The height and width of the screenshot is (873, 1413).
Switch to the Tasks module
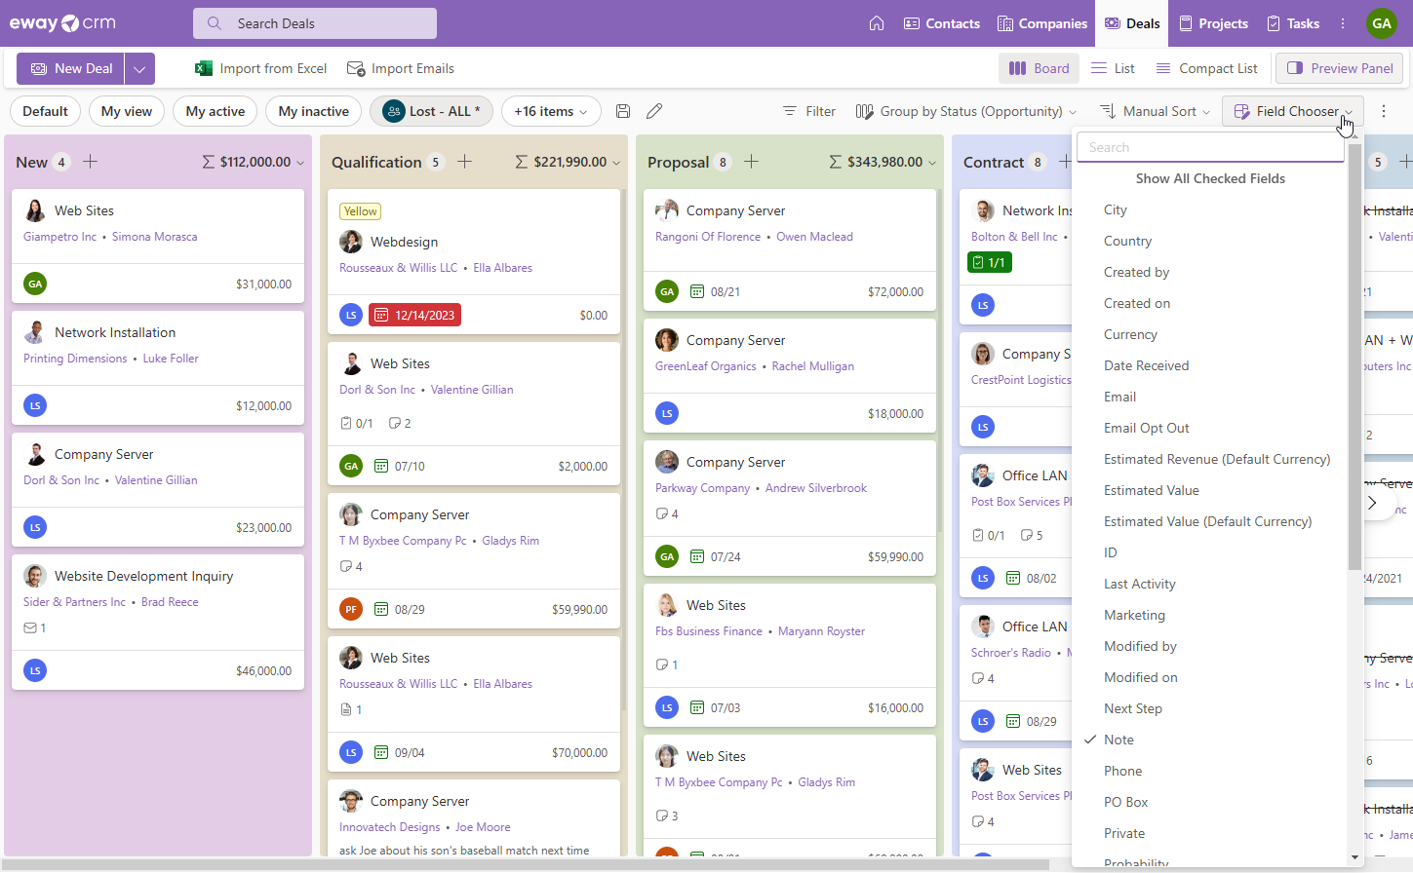coord(1293,23)
